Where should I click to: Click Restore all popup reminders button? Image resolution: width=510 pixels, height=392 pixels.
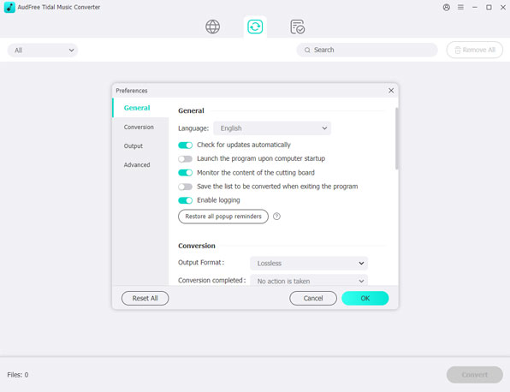[x=223, y=217]
